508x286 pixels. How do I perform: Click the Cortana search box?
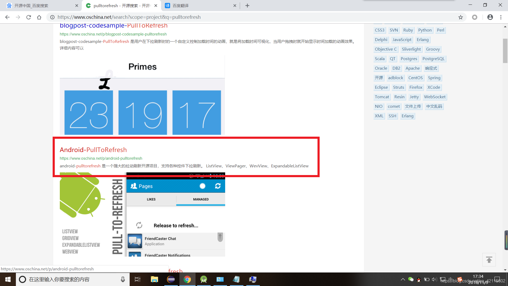73,279
